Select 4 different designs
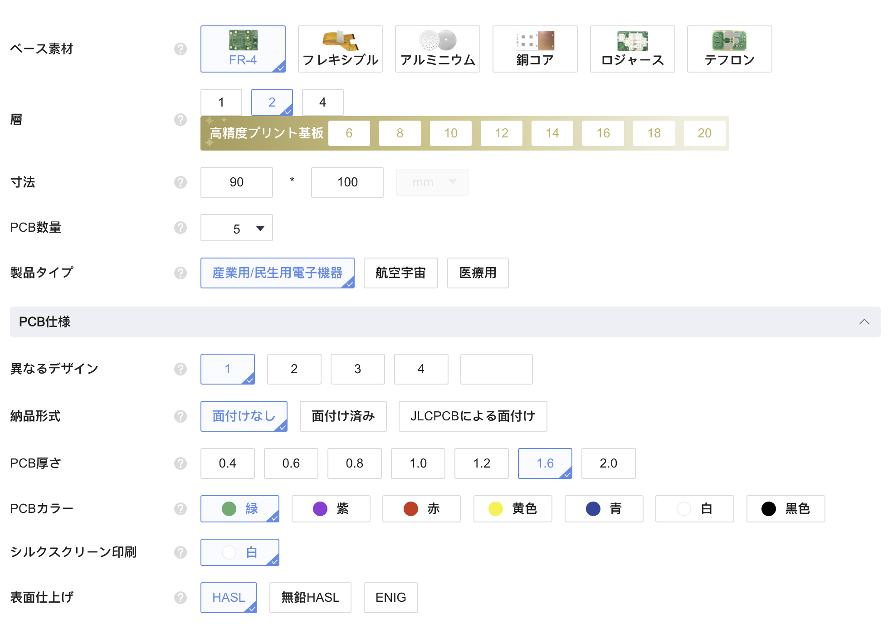Viewport: 888px width, 624px height. (x=421, y=369)
